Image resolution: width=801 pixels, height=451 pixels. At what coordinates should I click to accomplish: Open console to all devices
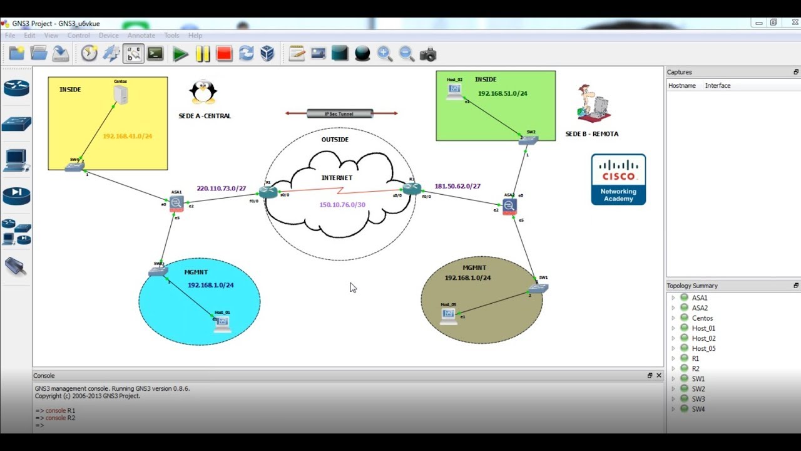pyautogui.click(x=155, y=54)
